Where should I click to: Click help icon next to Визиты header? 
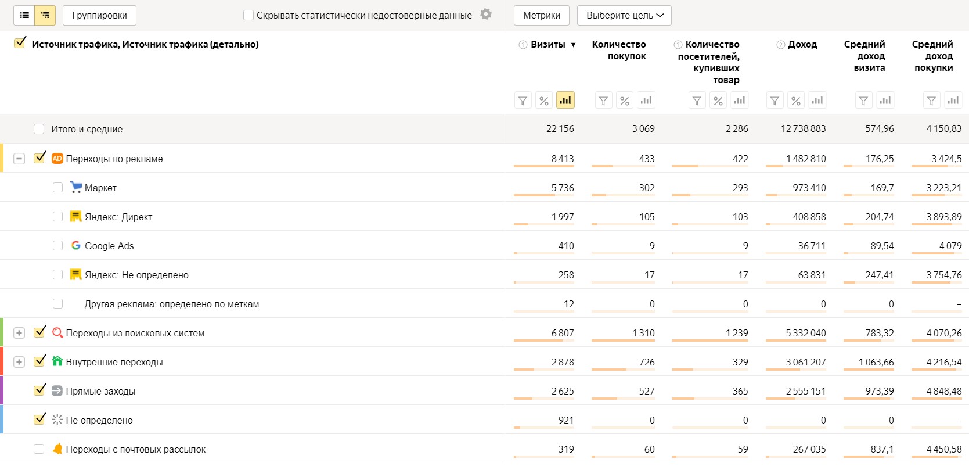523,45
